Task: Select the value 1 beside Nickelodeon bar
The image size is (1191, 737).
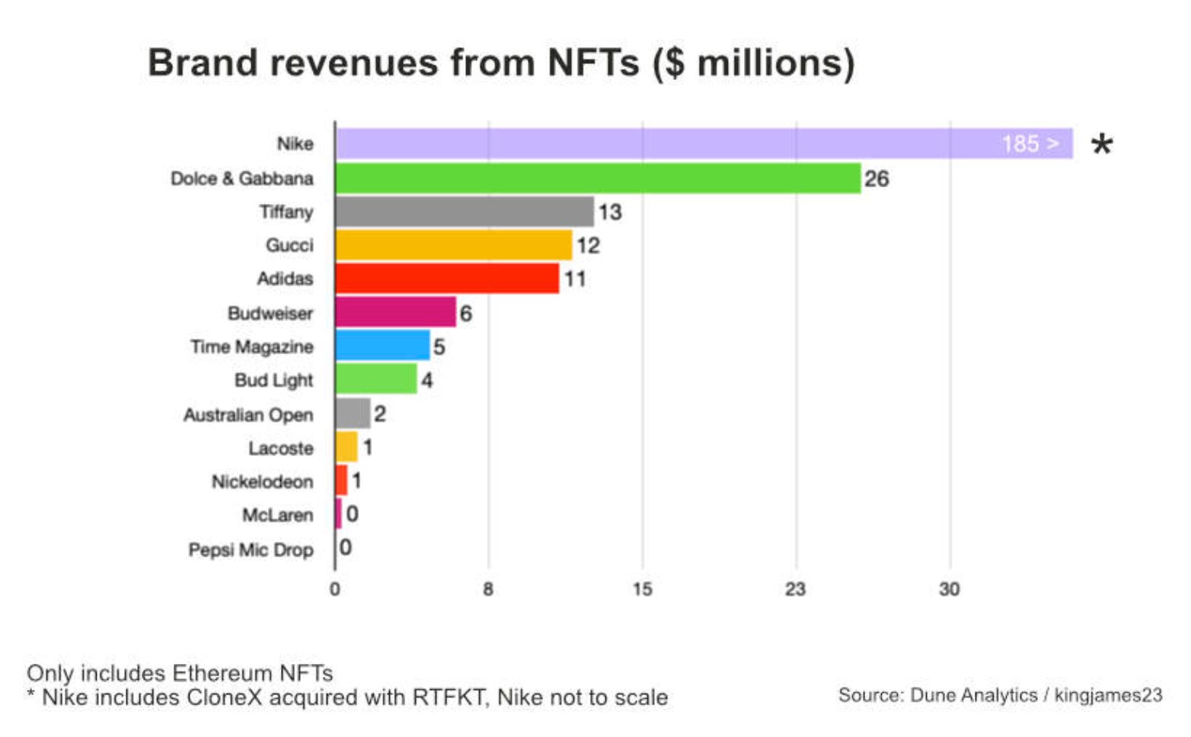Action: click(356, 481)
